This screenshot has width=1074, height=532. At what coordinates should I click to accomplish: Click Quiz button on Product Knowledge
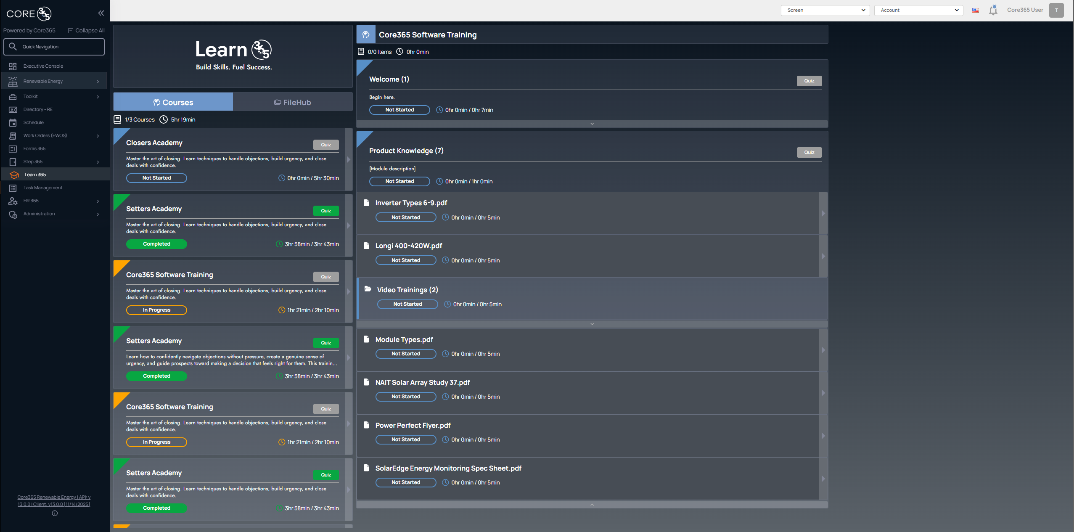point(809,152)
